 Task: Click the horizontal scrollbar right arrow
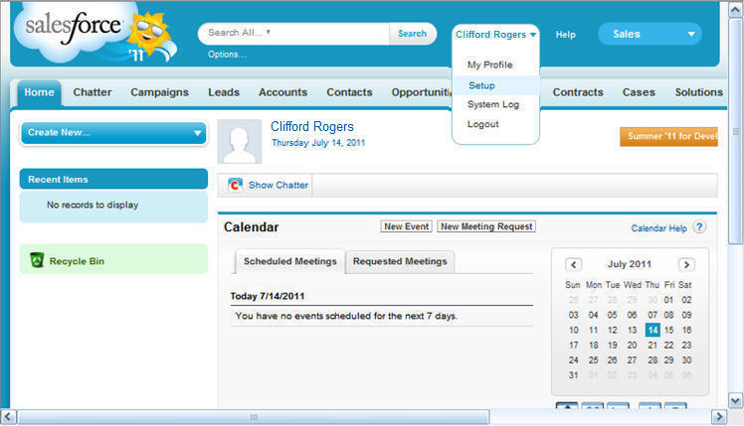coord(719,417)
